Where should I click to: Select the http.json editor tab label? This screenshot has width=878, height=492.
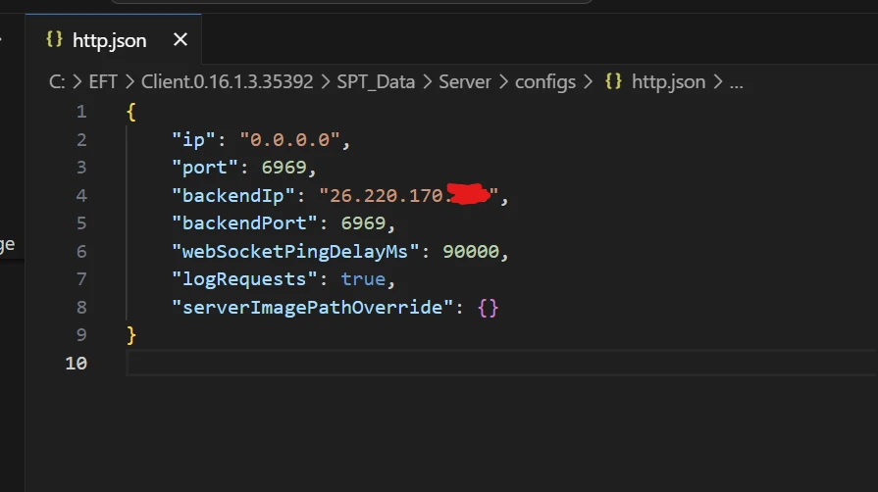[109, 40]
